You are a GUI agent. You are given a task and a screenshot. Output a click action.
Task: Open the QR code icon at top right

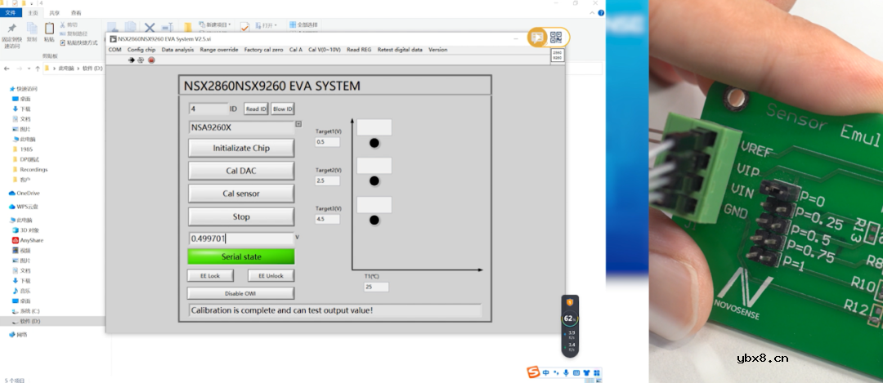tap(556, 37)
